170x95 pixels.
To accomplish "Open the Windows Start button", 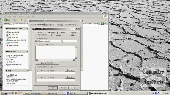I will 4,93.
